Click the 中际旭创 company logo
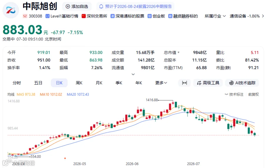Viewport: 266px width, 168px height. click(11, 10)
